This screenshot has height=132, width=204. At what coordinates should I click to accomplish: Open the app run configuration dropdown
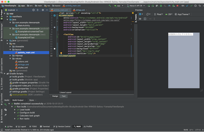[x=119, y=6]
